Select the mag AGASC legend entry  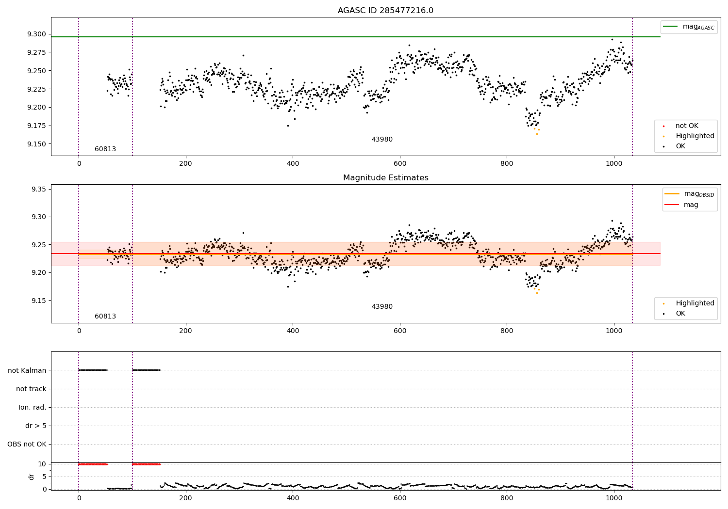click(x=689, y=27)
